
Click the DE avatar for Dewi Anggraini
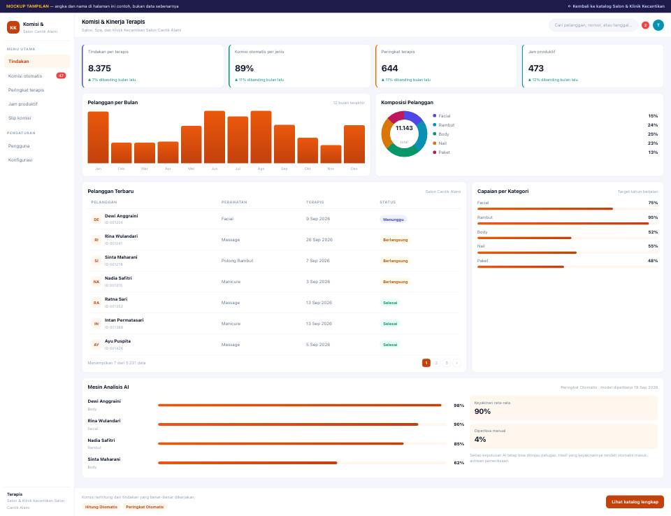96,220
